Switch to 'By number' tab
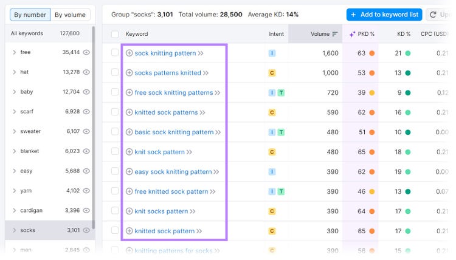 point(30,15)
